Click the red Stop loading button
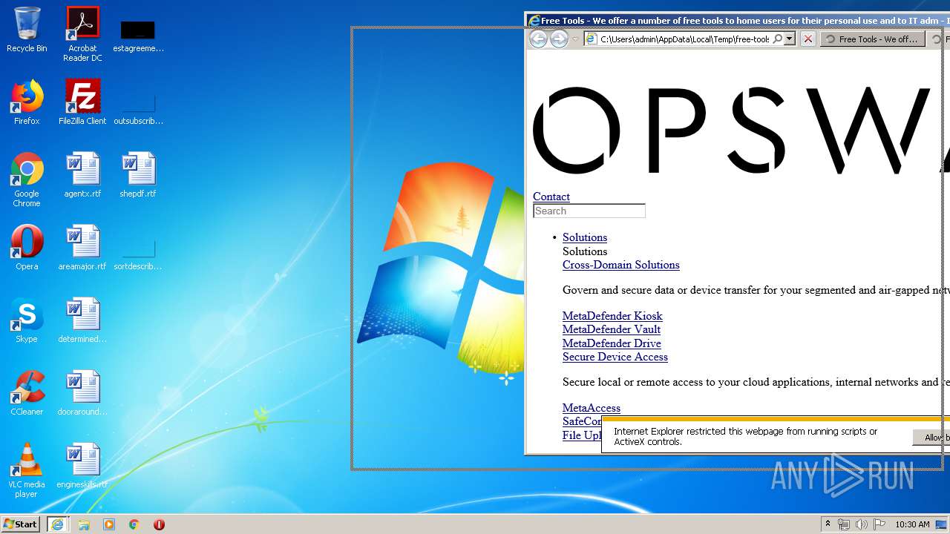950x534 pixels. pos(808,39)
